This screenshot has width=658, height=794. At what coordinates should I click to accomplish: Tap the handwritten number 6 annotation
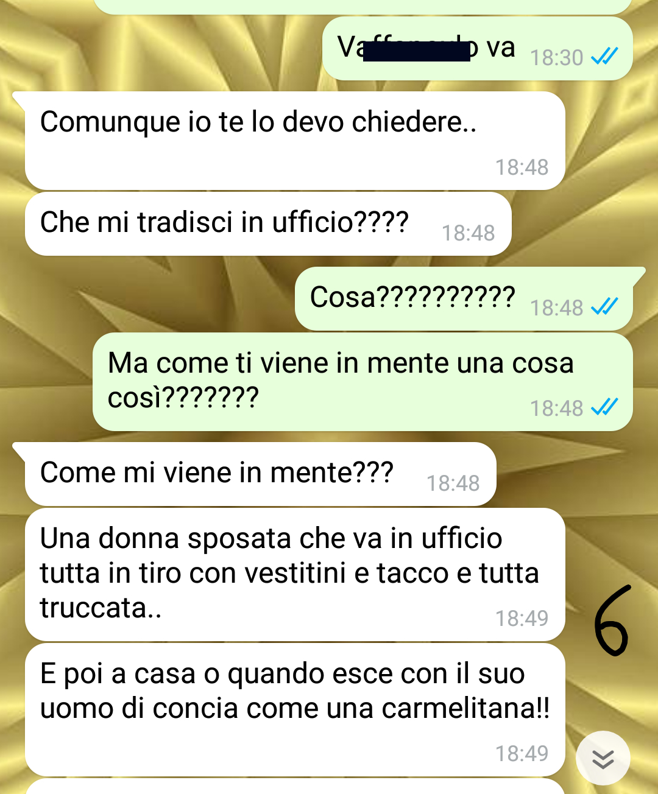[611, 621]
